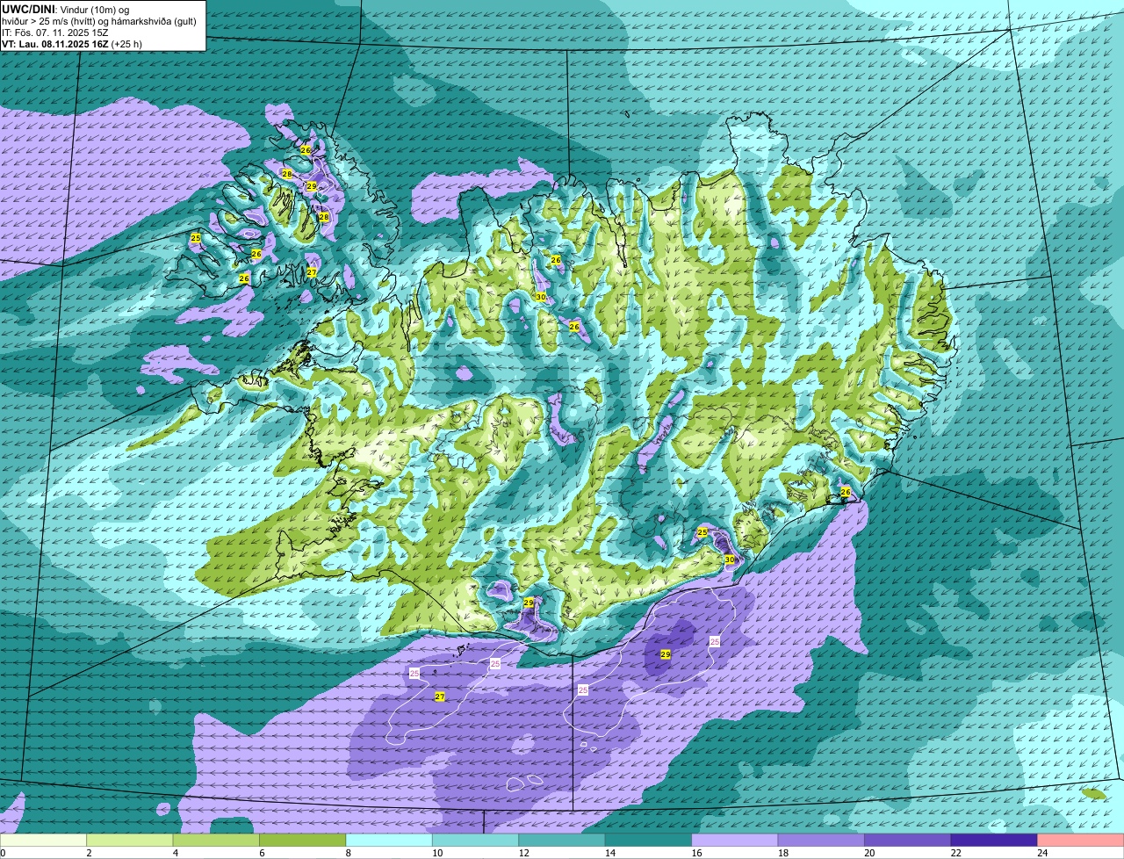Screen dimensions: 1124x859
Task: Click the "UWC/DINI" title heading
Action: click(x=28, y=9)
